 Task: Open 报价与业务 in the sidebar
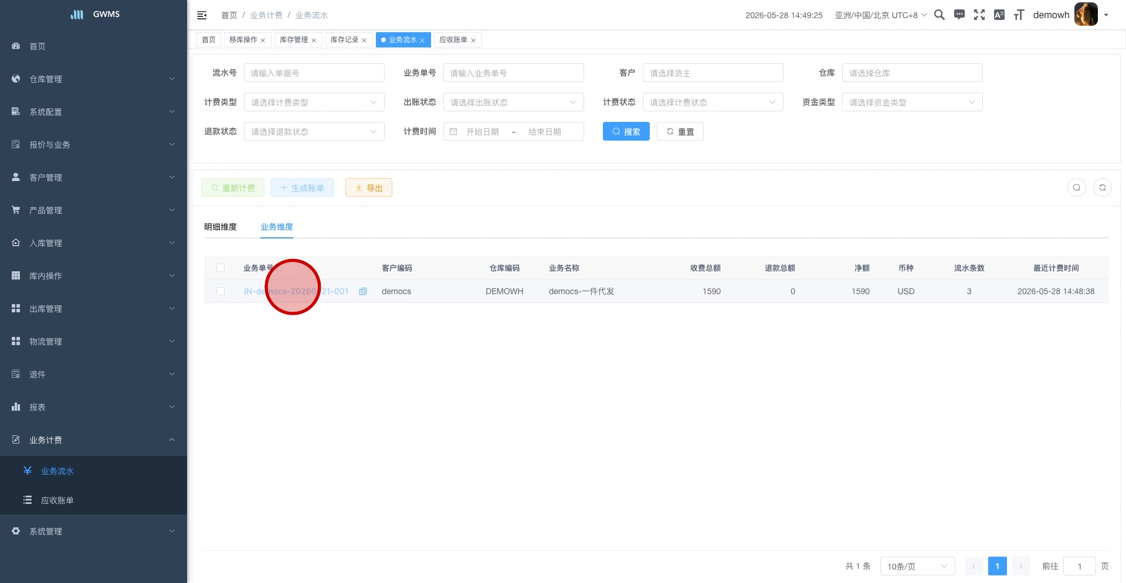click(93, 144)
